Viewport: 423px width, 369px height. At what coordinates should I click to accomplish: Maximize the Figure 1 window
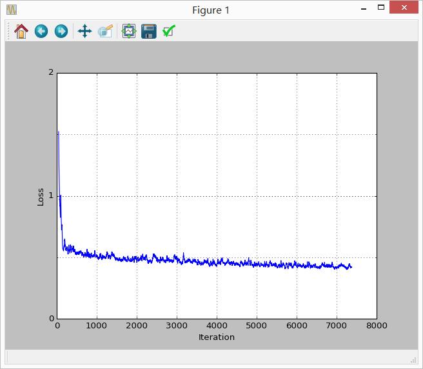click(x=381, y=8)
